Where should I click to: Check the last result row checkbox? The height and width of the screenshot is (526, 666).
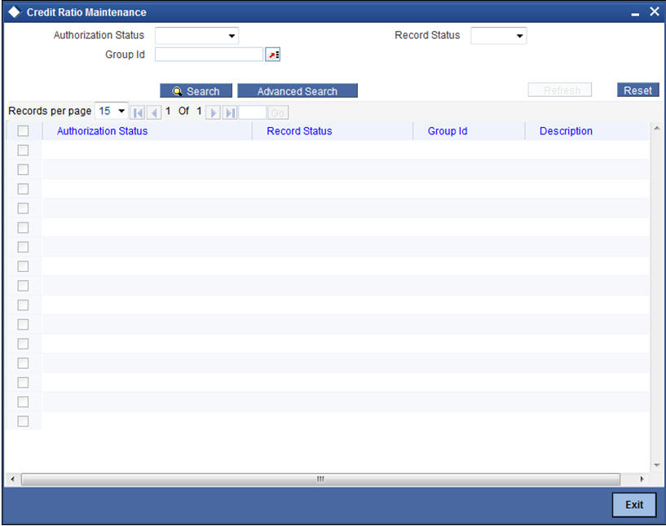(x=23, y=421)
